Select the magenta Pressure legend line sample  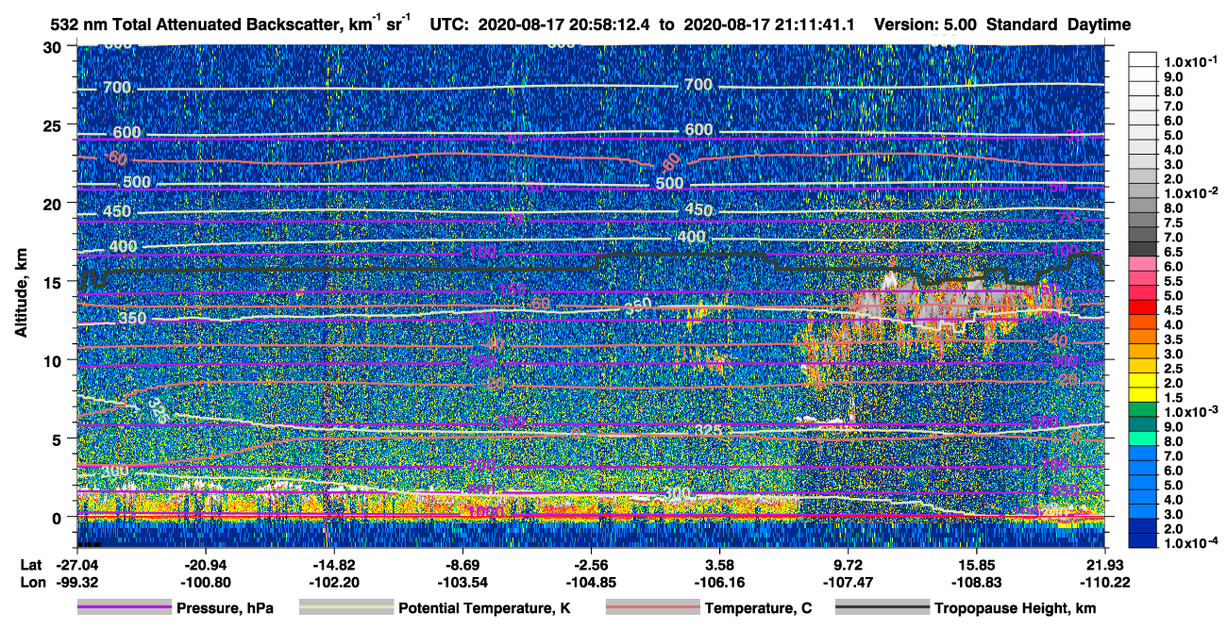[x=124, y=608]
